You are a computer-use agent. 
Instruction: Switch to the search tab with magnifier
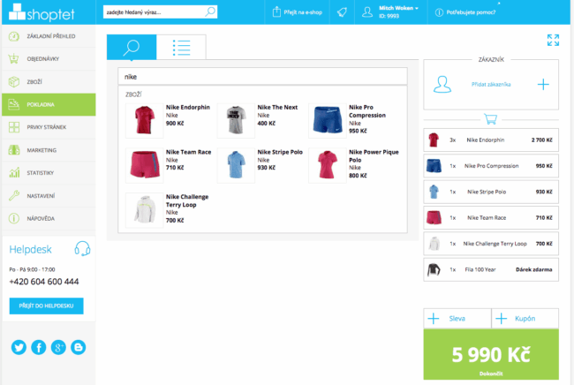(132, 47)
